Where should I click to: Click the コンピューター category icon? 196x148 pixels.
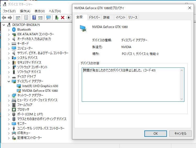coord(14,48)
